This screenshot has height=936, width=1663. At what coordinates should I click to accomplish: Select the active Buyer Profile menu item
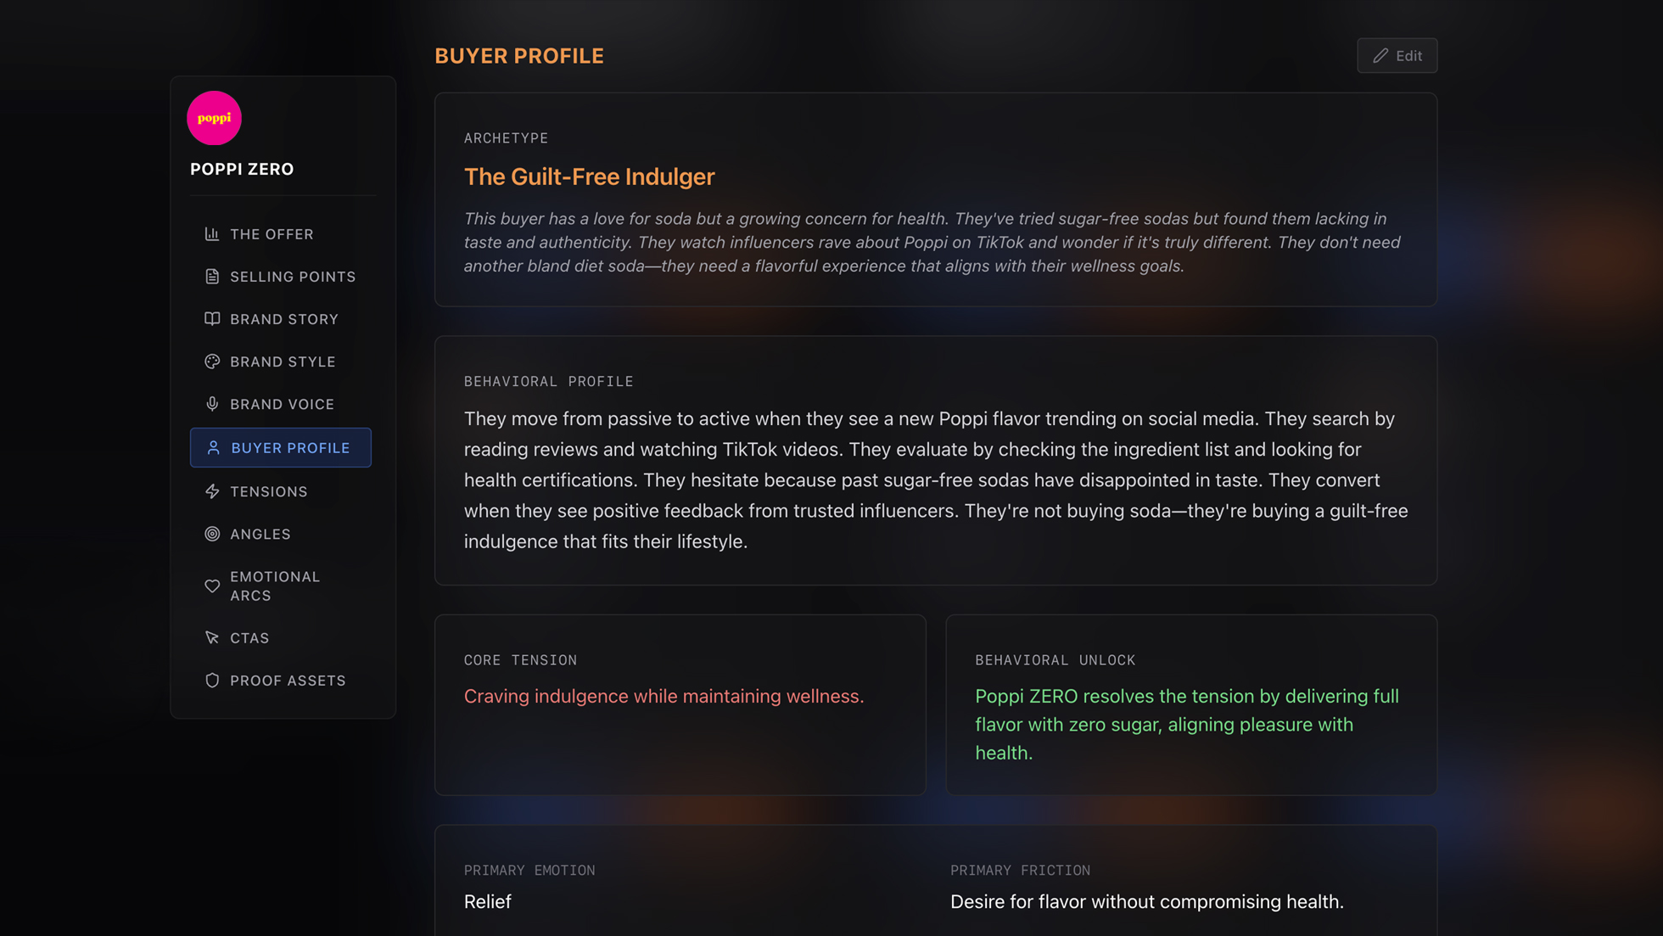coord(281,448)
